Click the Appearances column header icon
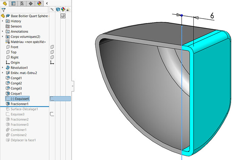Image resolution: width=234 pixels, height=160 pixels. pos(63,10)
